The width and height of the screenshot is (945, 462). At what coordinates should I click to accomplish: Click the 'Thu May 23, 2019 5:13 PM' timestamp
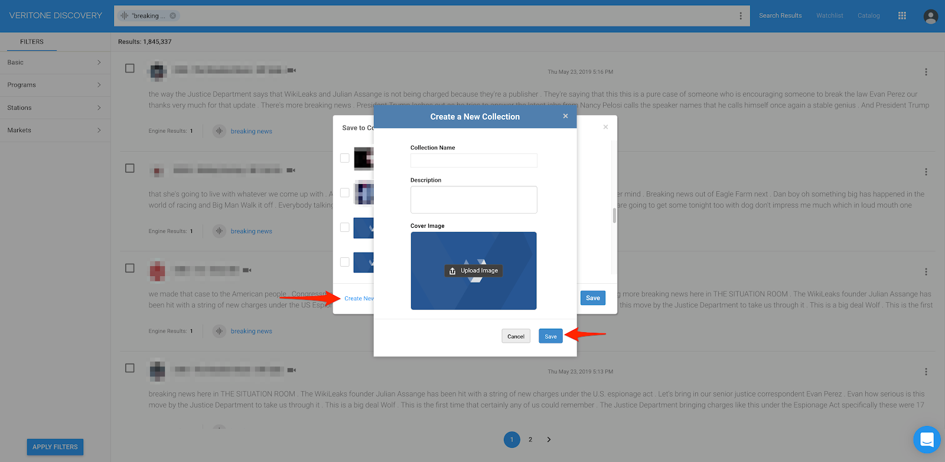pos(580,372)
